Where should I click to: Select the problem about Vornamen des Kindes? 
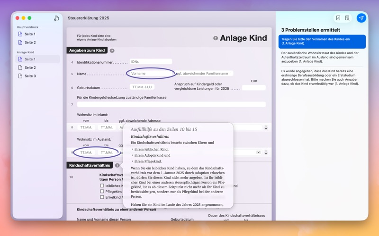click(322, 42)
